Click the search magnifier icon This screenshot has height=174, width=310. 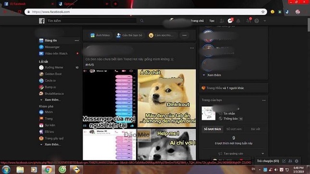(142, 21)
